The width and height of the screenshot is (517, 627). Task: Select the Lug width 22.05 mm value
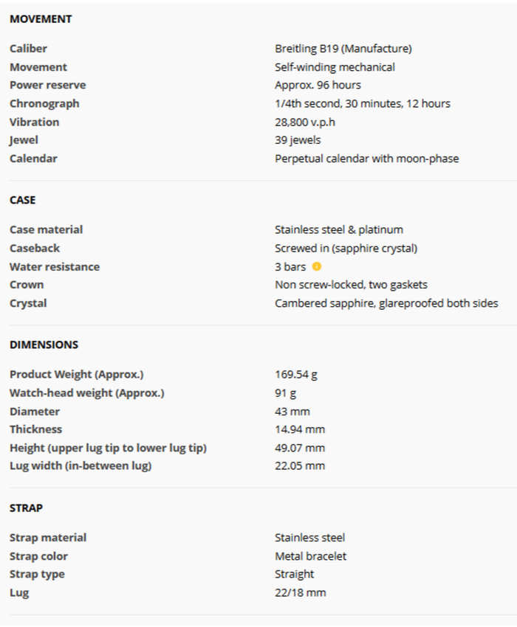[299, 465]
